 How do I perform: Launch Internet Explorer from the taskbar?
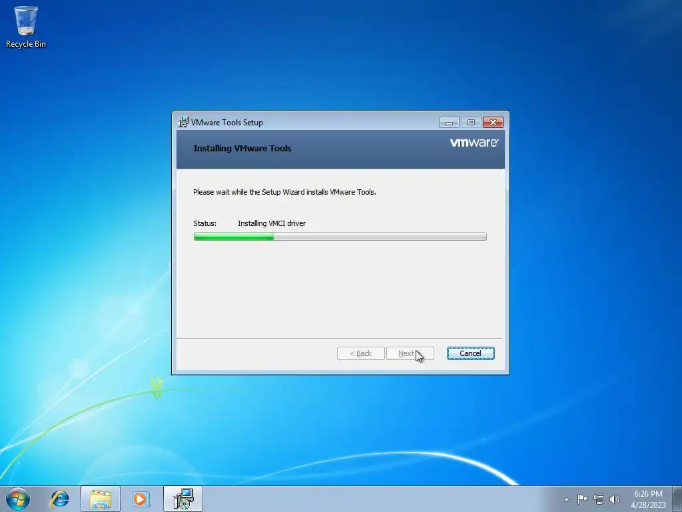point(59,499)
